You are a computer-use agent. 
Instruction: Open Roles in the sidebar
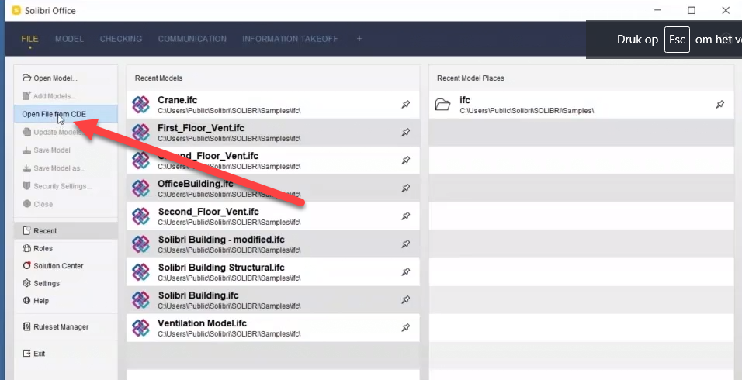(x=66, y=248)
